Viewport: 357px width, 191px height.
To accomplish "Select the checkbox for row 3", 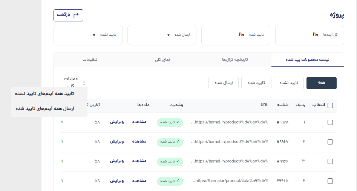I will point(330,161).
